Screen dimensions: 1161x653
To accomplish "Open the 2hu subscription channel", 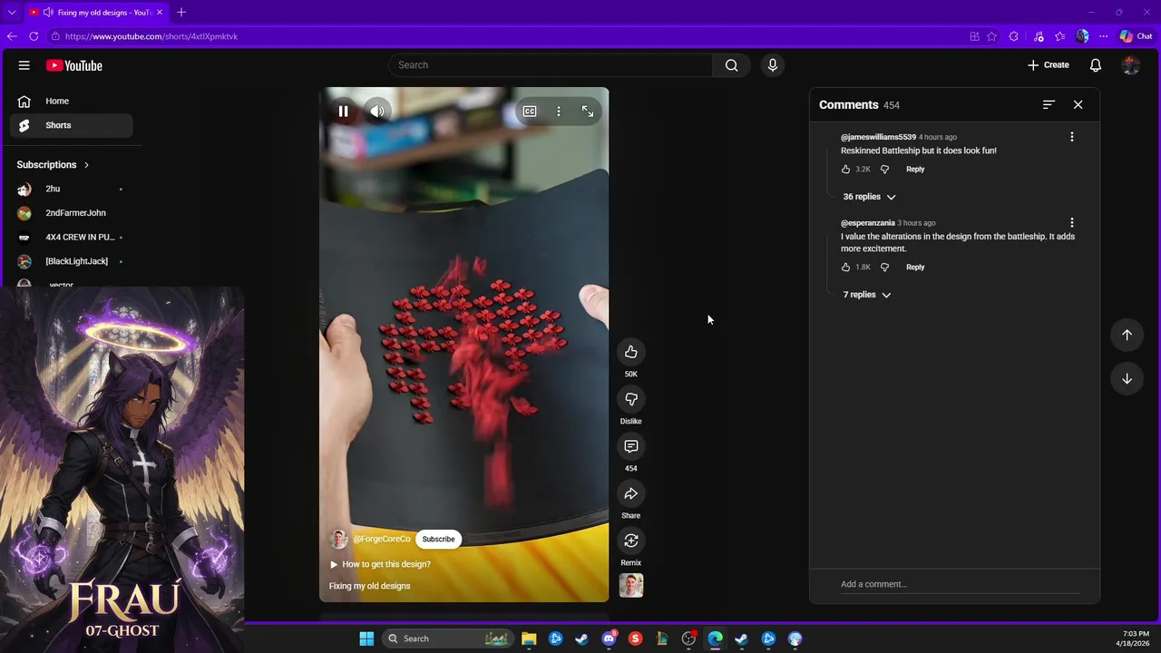I will coord(72,189).
